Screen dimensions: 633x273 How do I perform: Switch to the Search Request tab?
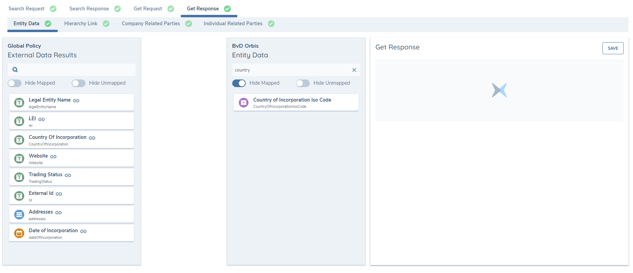coord(27,9)
